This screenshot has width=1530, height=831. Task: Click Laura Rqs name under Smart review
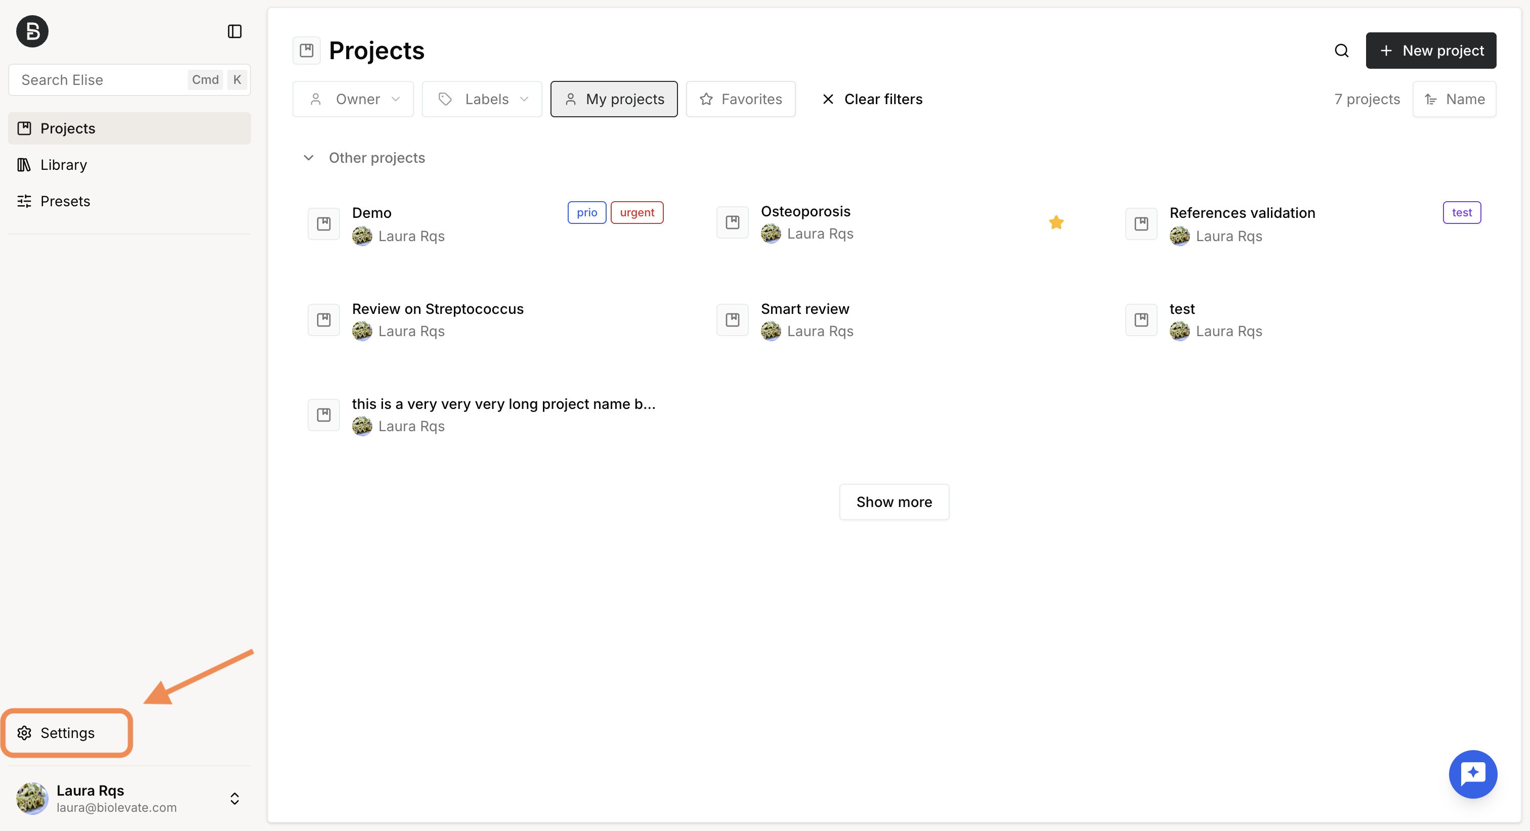pos(820,331)
